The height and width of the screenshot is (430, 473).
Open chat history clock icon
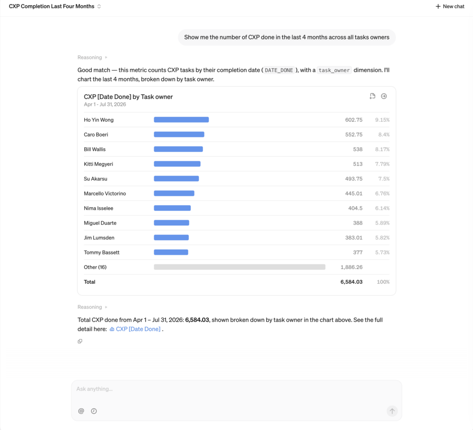[x=94, y=411]
